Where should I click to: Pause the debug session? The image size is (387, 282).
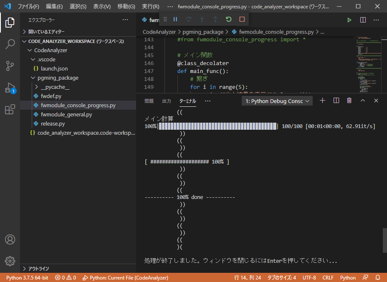click(x=175, y=19)
